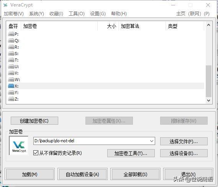Open the 主页 (联网) (P) menu
The image size is (218, 187).
[x=193, y=14]
